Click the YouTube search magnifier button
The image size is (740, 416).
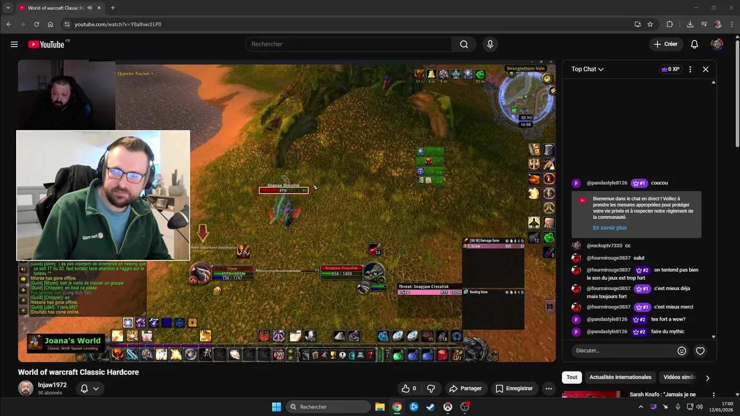[x=464, y=44]
